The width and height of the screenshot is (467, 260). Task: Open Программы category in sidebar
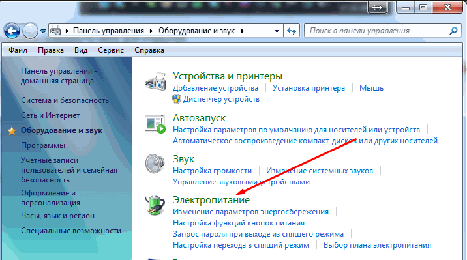tap(43, 145)
